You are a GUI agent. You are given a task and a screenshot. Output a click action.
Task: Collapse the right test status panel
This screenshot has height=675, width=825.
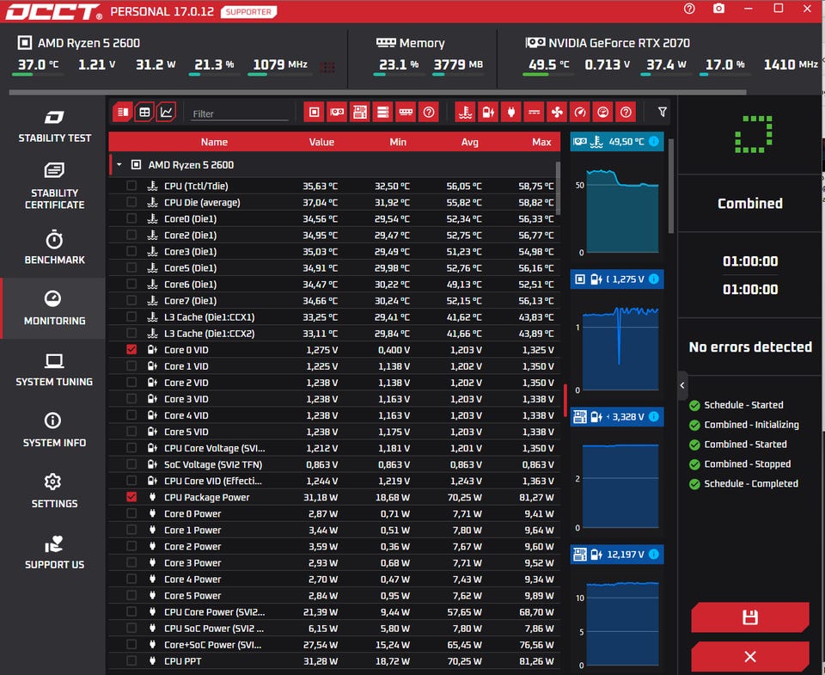point(682,385)
